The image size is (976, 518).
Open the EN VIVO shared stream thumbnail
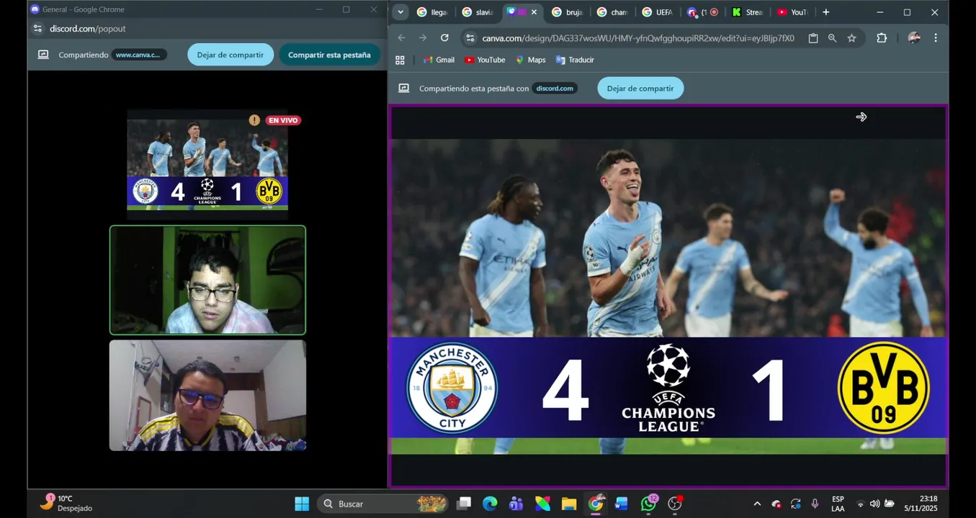pos(207,164)
